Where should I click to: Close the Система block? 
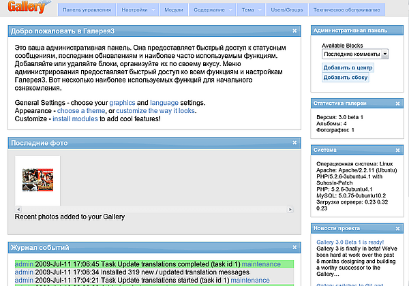[x=397, y=150]
